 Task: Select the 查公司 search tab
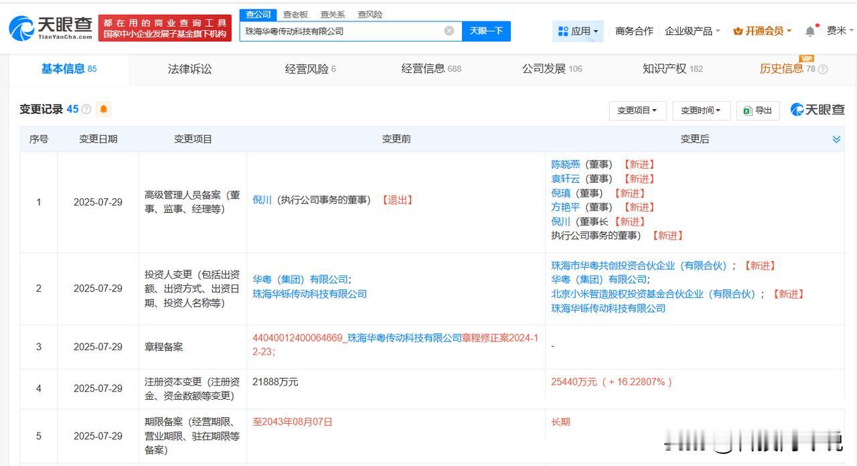coord(258,15)
